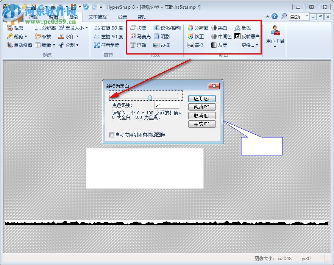This screenshot has width=334, height=265.
Task: Click the Apply (应用) button in the dialog
Action: click(x=202, y=98)
